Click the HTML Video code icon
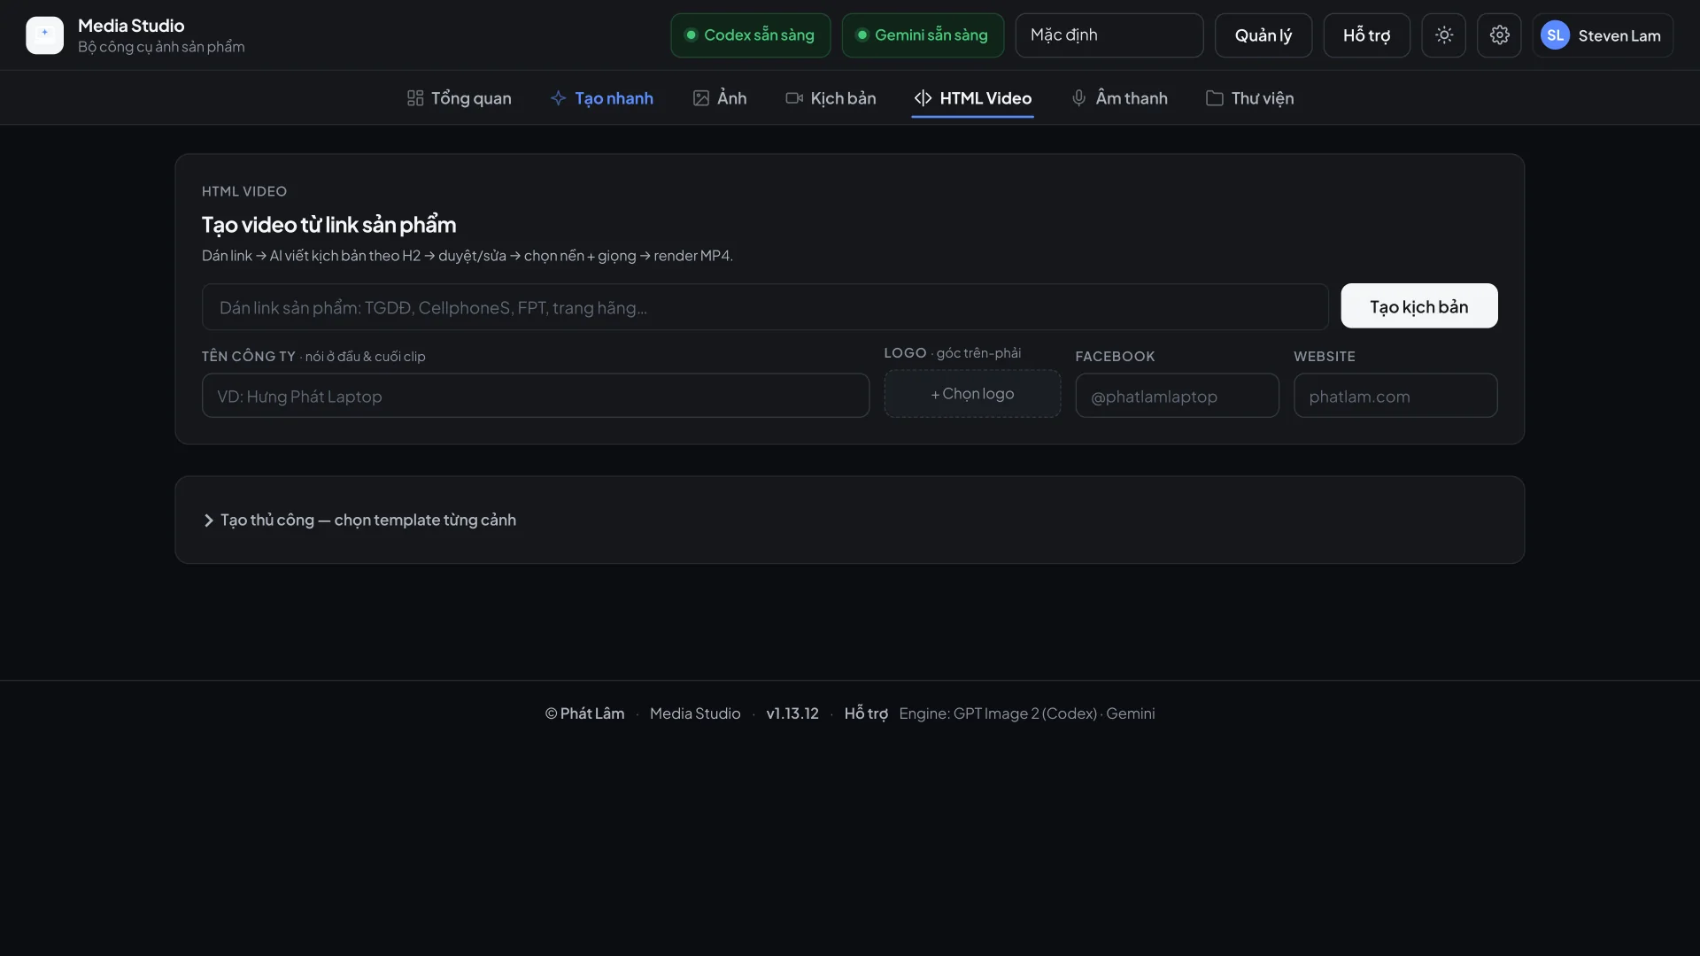Screen dimensions: 1700x956 coord(923,98)
